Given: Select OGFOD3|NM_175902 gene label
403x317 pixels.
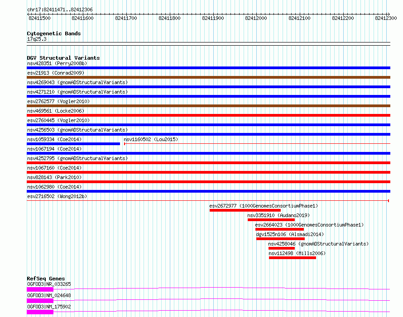Looking at the screenshot, I should [49, 307].
